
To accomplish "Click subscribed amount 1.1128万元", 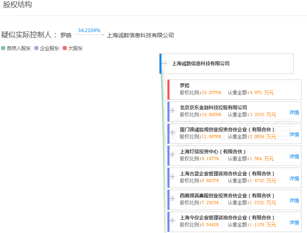I will click(263, 224).
